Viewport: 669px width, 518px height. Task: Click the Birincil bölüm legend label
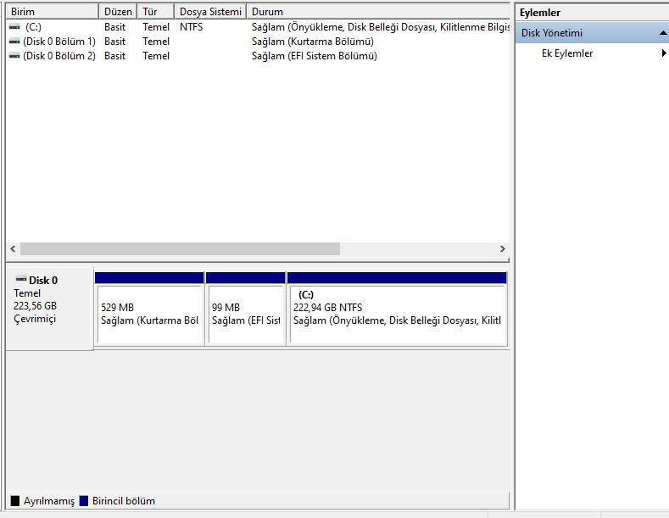124,501
